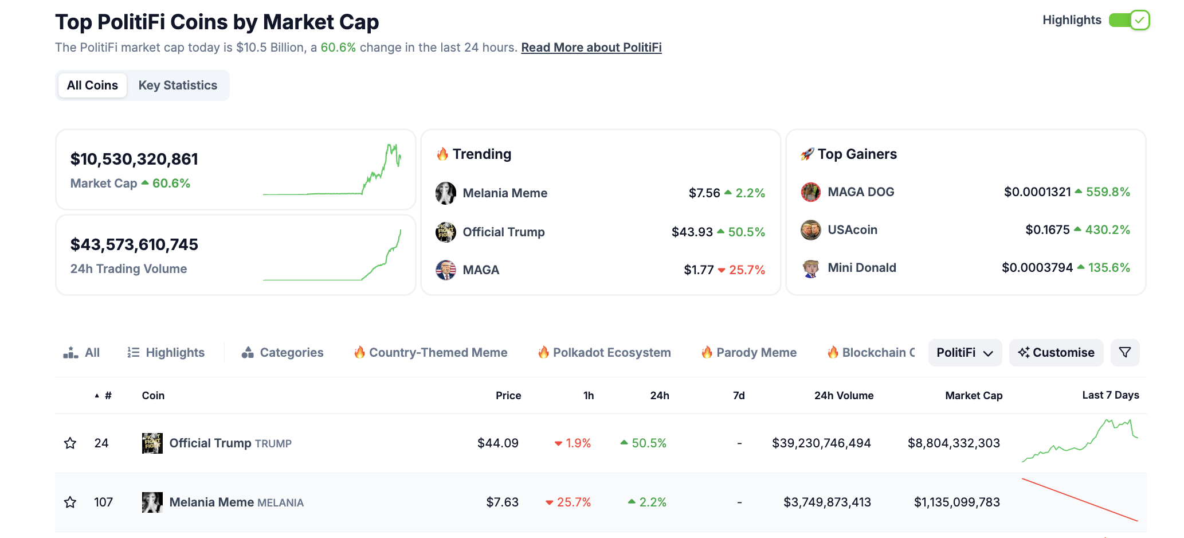Click the Customise button
1184x538 pixels.
tap(1056, 352)
